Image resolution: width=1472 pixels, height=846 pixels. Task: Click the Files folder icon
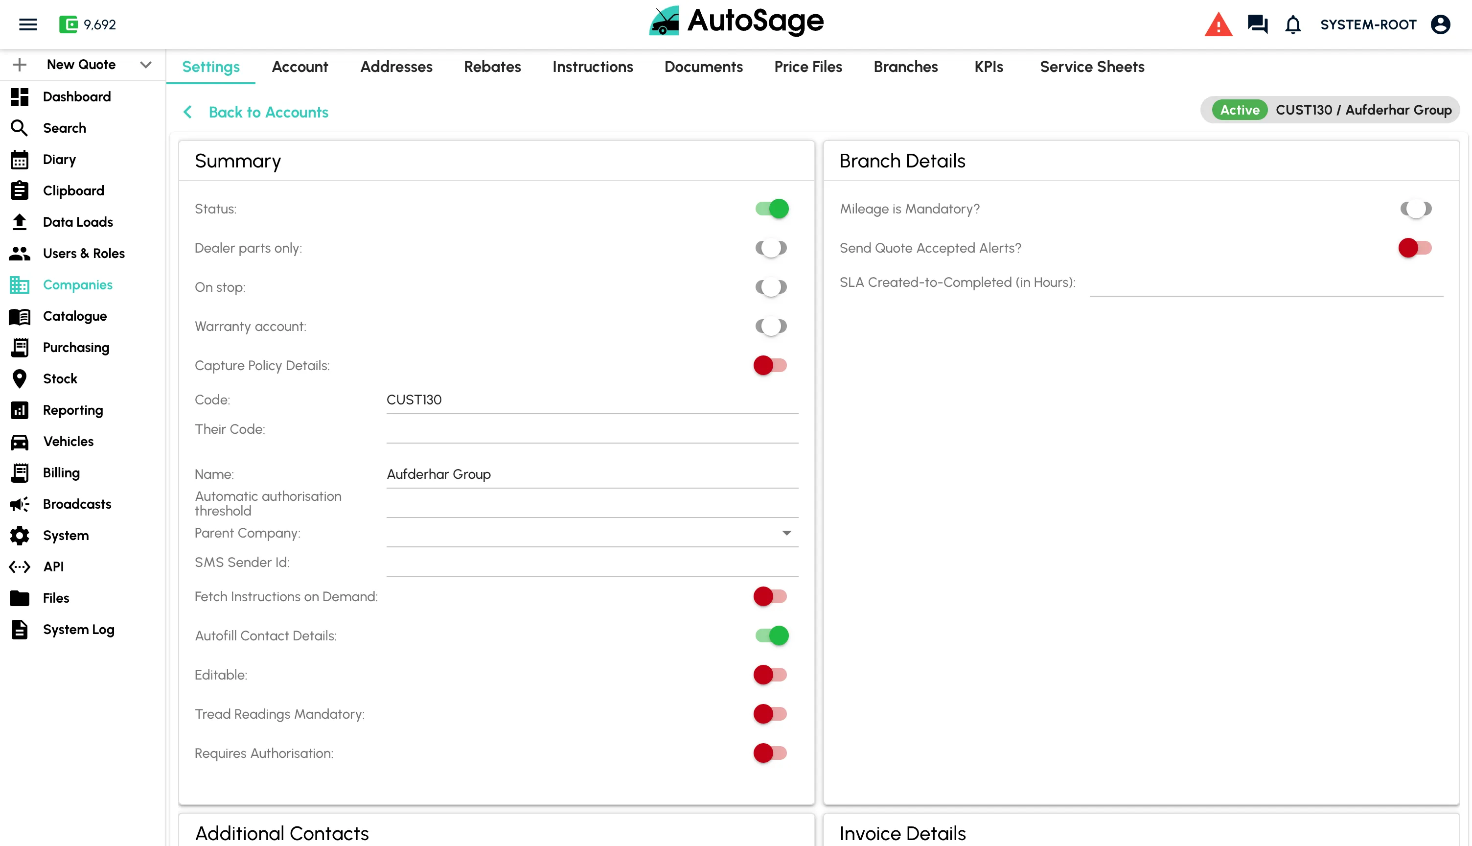(19, 598)
